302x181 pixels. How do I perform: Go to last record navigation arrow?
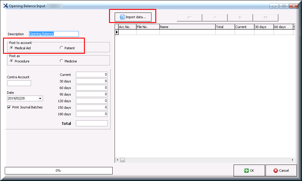(266, 18)
